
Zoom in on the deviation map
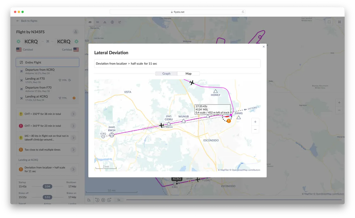[x=255, y=122]
